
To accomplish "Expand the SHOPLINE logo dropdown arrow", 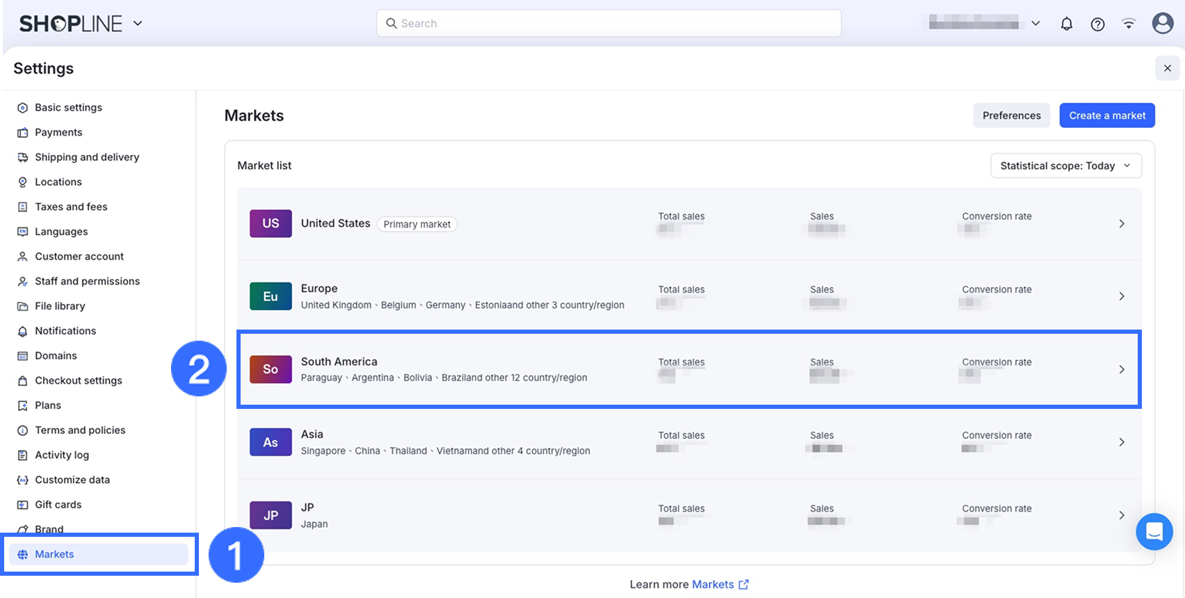I will tap(138, 23).
